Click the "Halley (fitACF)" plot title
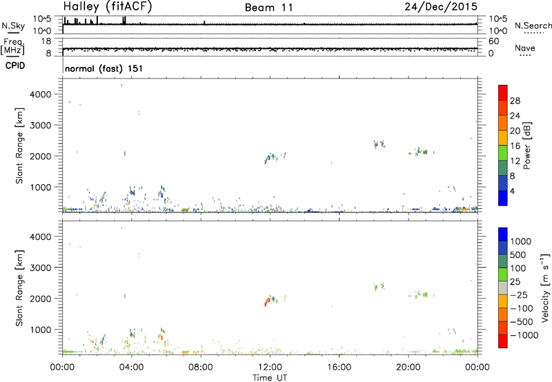This screenshot has width=552, height=382. [108, 7]
